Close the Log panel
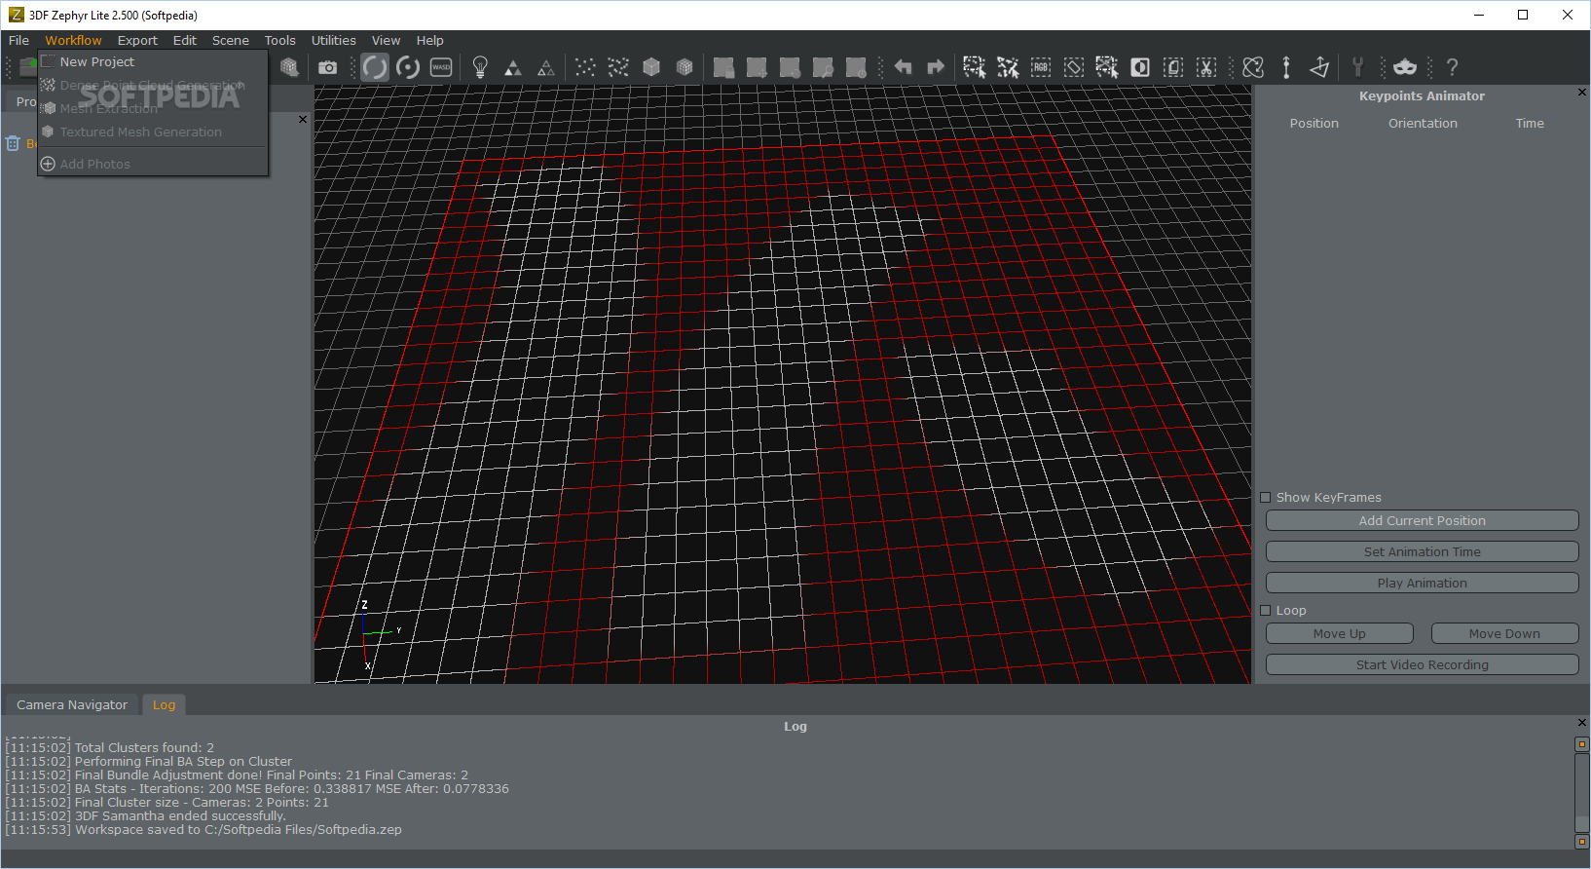 pyautogui.click(x=1581, y=723)
